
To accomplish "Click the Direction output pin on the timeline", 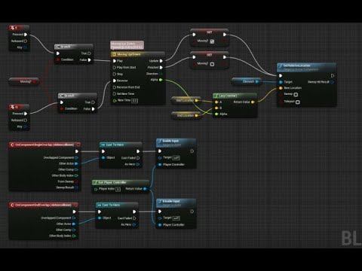I will point(161,74).
